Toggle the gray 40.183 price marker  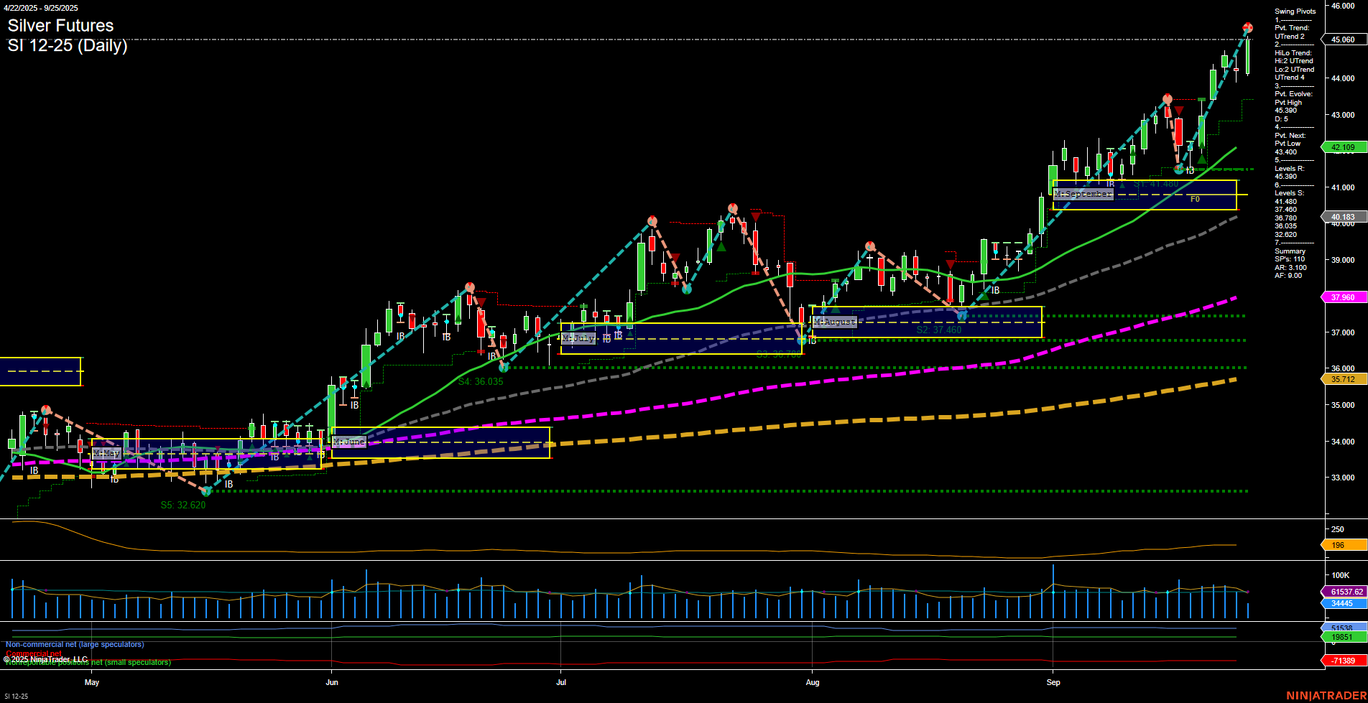point(1342,216)
